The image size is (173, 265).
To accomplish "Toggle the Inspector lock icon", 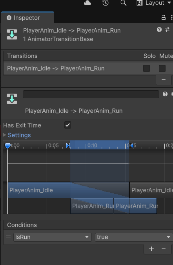I will point(163,17).
